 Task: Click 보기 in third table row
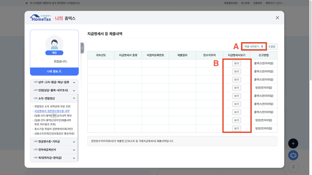coord(236,79)
